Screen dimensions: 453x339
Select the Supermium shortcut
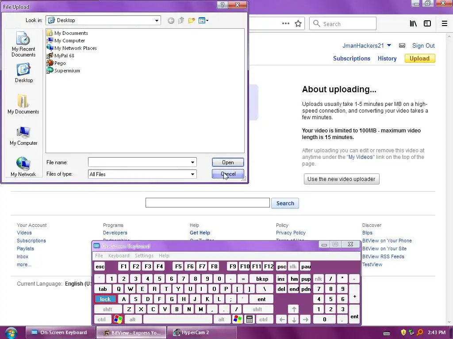[x=63, y=70]
